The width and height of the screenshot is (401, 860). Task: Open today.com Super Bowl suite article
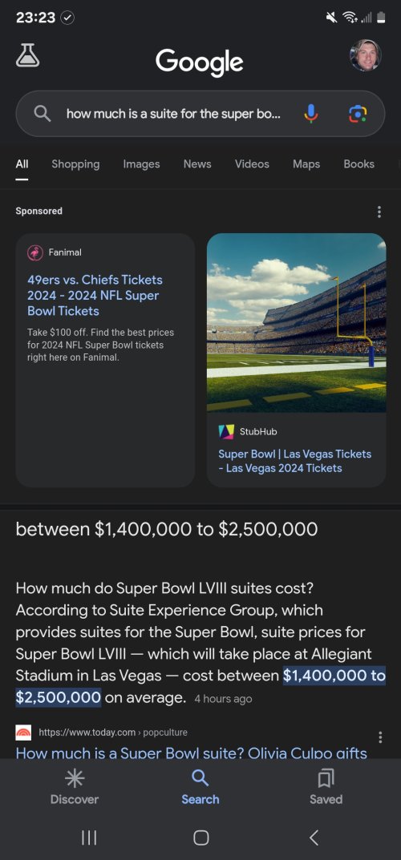tap(192, 753)
